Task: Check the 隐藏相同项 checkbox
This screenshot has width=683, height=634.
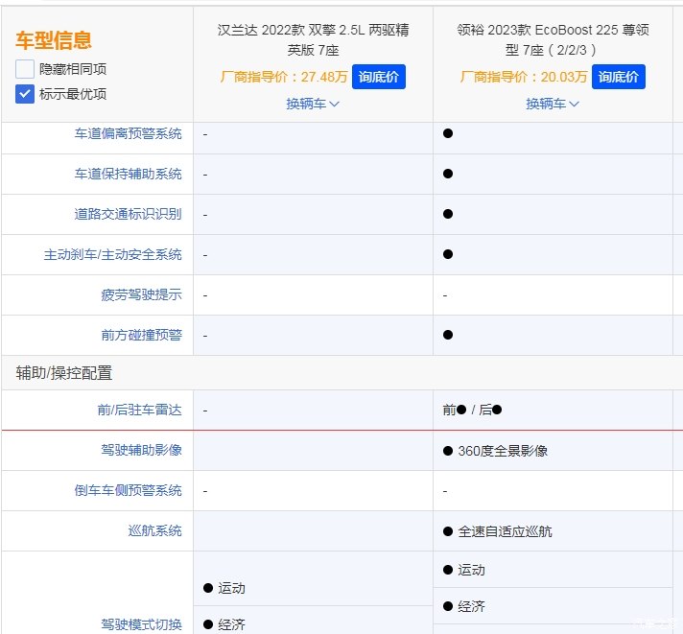Action: point(25,69)
